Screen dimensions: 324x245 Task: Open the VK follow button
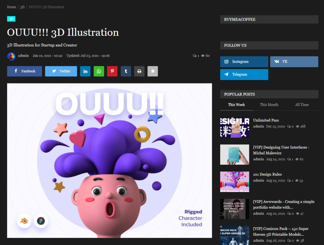(294, 61)
